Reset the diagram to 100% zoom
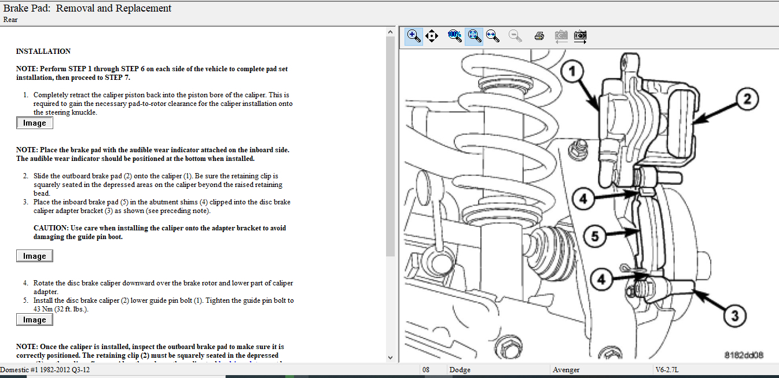The width and height of the screenshot is (779, 378). [x=454, y=36]
